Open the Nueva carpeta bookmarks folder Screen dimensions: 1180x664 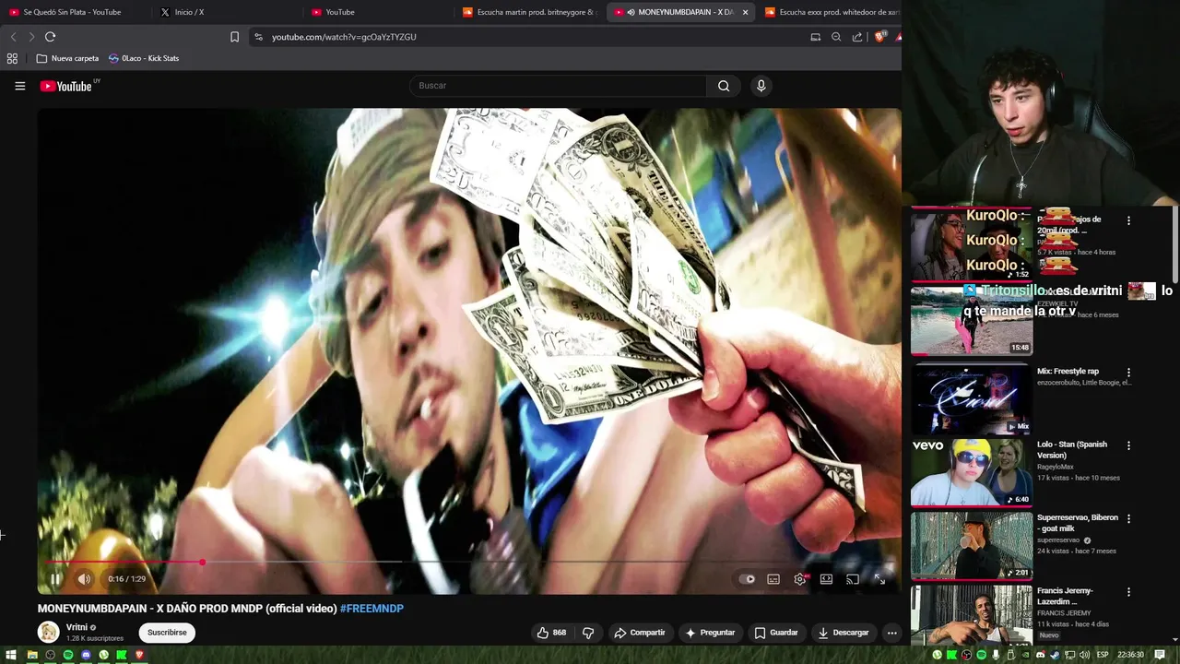coord(67,58)
